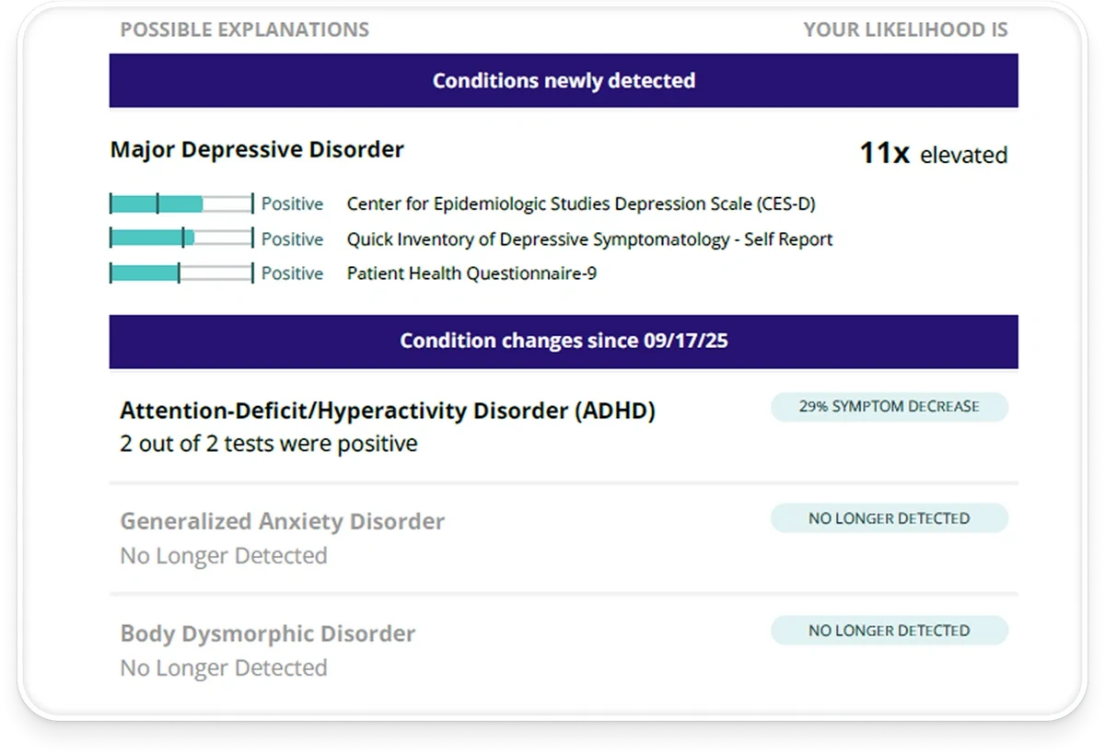Open the Patient Health Questionnaire-9 test name
The height and width of the screenshot is (754, 1105).
(x=471, y=273)
